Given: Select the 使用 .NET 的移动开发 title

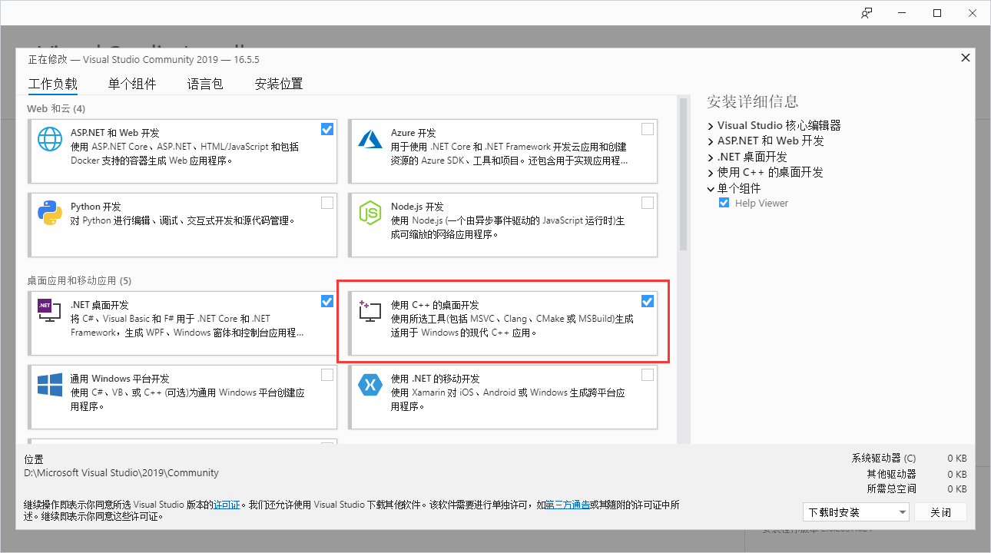Looking at the screenshot, I should 436,379.
